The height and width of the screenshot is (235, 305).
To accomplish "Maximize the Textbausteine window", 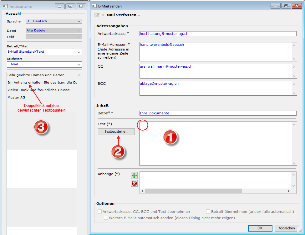I will coord(70,6).
